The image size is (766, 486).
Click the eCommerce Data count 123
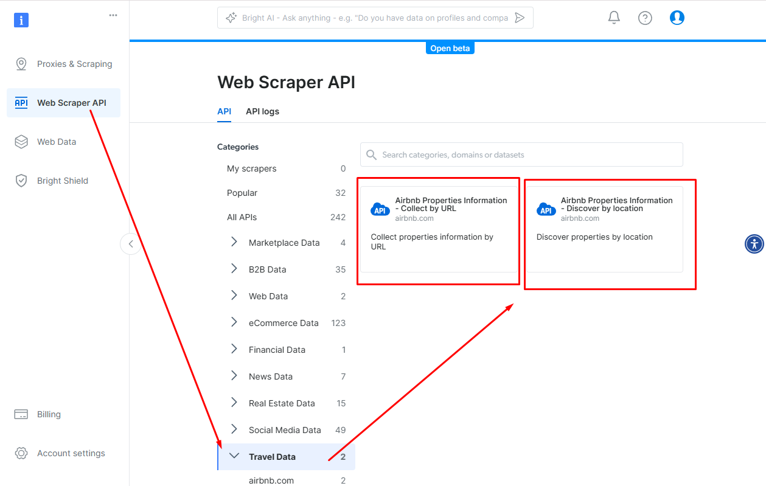coord(338,323)
